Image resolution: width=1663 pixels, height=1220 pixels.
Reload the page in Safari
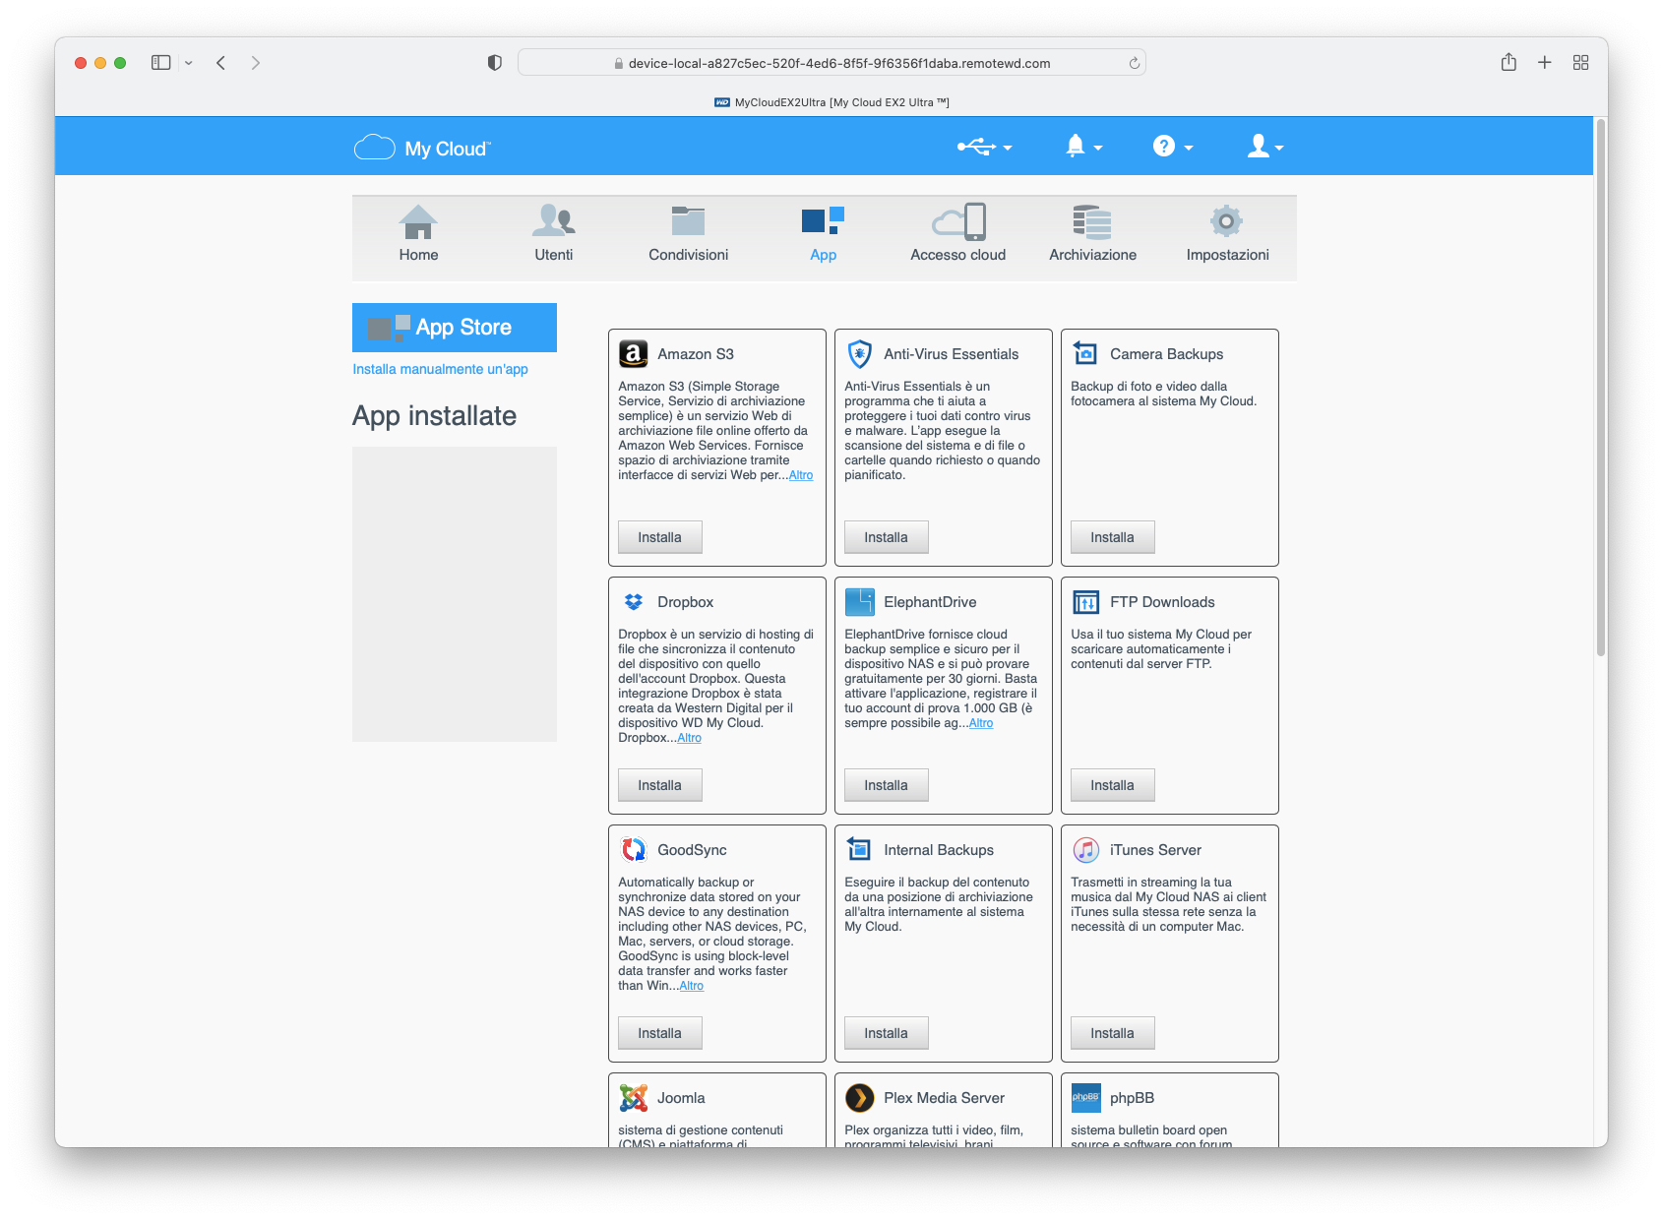tap(1134, 63)
